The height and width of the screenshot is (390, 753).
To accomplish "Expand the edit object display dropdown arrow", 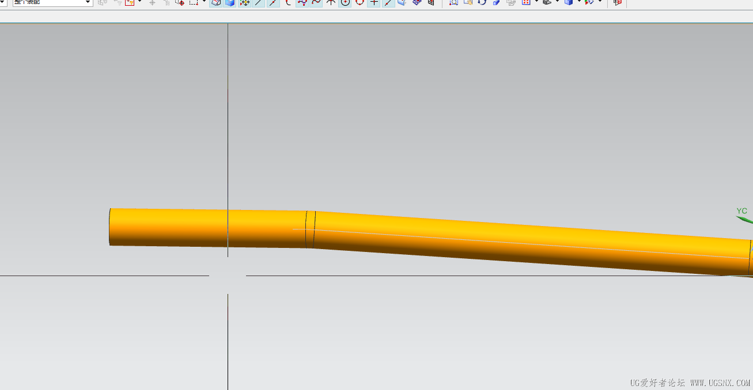I will click(x=600, y=2).
